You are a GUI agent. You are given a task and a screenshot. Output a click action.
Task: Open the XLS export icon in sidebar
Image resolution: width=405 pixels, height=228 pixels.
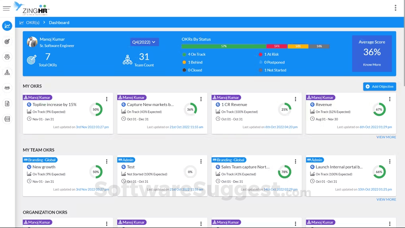7,119
